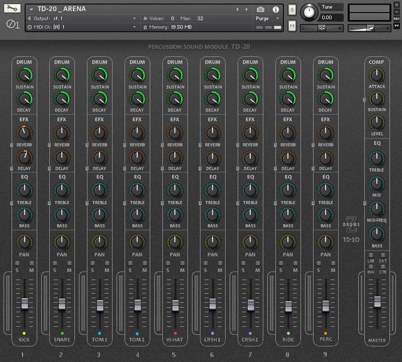Click the Tune value 0.00
Screen dimensions: 402x362
pyautogui.click(x=327, y=17)
